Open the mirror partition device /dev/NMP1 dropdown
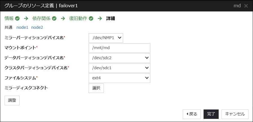This screenshot has height=122, width=253. 106,38
